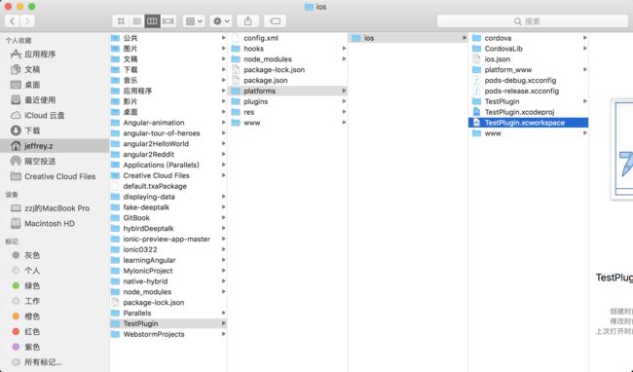Select the ios folder
Image resolution: width=633 pixels, height=372 pixels.
tap(408, 38)
